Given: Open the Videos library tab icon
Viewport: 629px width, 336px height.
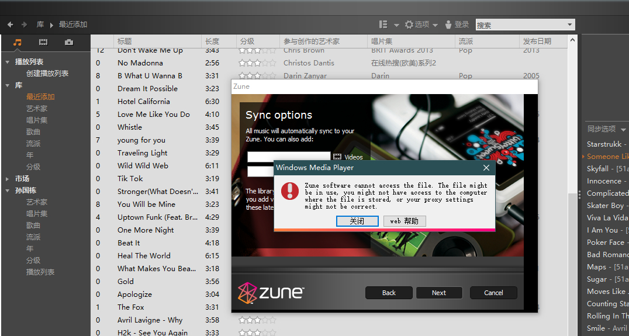Looking at the screenshot, I should coord(43,42).
